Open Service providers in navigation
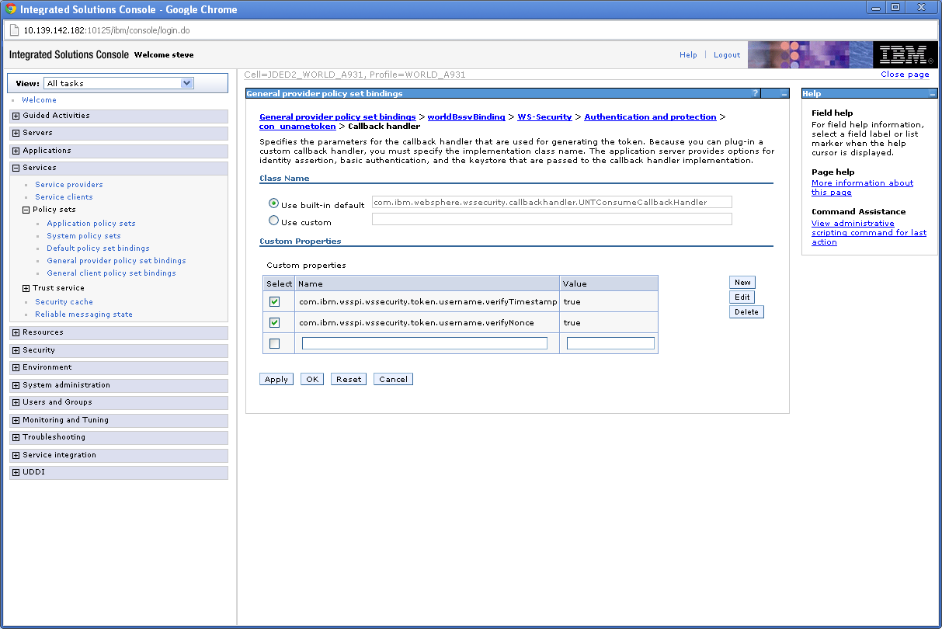Image resolution: width=942 pixels, height=629 pixels. tap(69, 185)
